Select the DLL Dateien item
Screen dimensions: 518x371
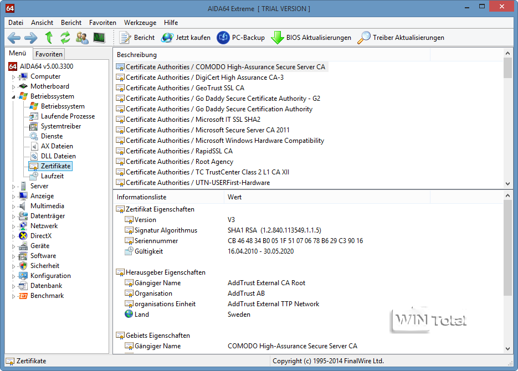58,156
